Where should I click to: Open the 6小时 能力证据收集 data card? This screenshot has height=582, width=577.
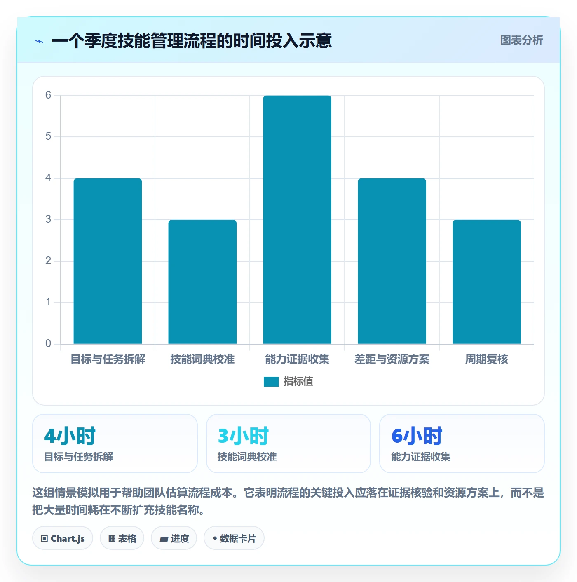[x=462, y=444]
